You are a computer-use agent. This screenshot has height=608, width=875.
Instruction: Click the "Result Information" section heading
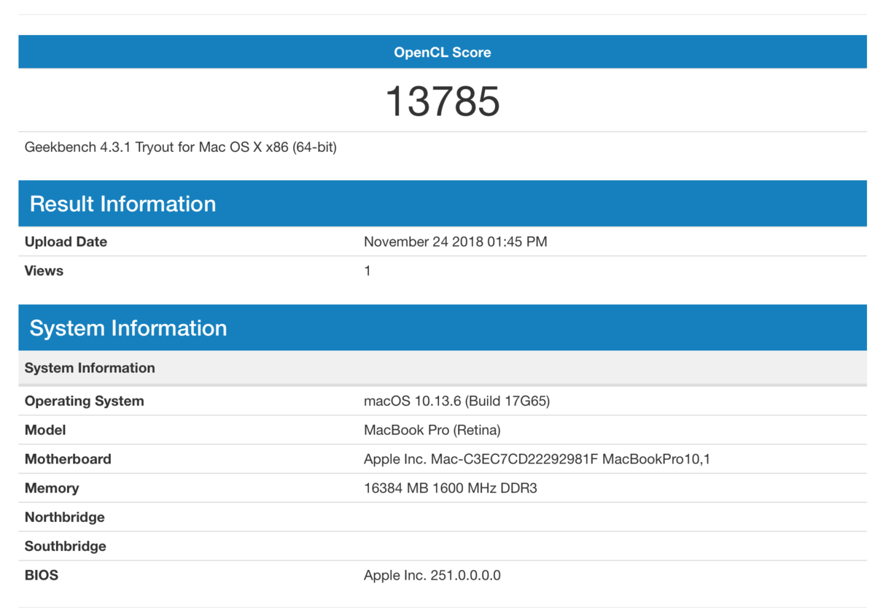click(x=122, y=204)
